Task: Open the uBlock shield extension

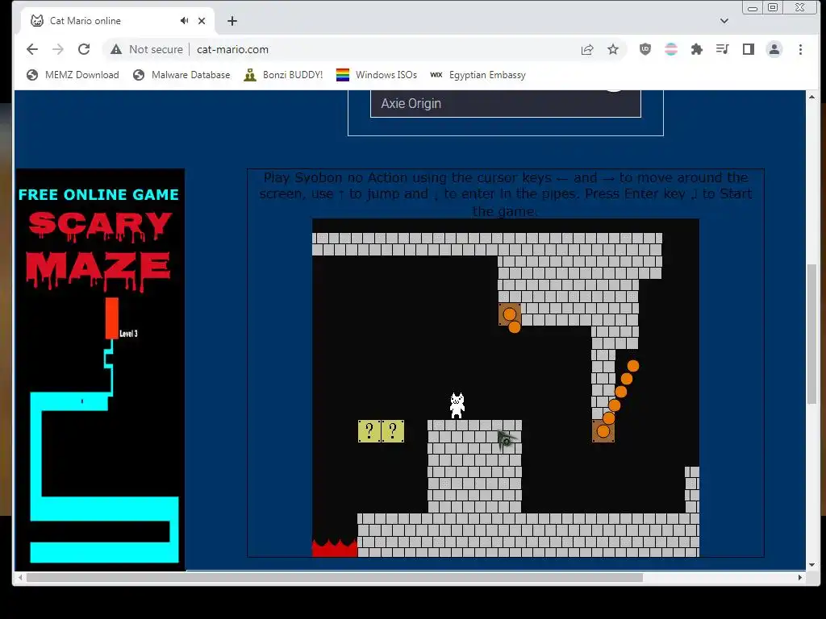Action: pyautogui.click(x=645, y=49)
